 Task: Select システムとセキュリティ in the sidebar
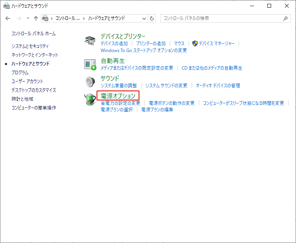30,46
